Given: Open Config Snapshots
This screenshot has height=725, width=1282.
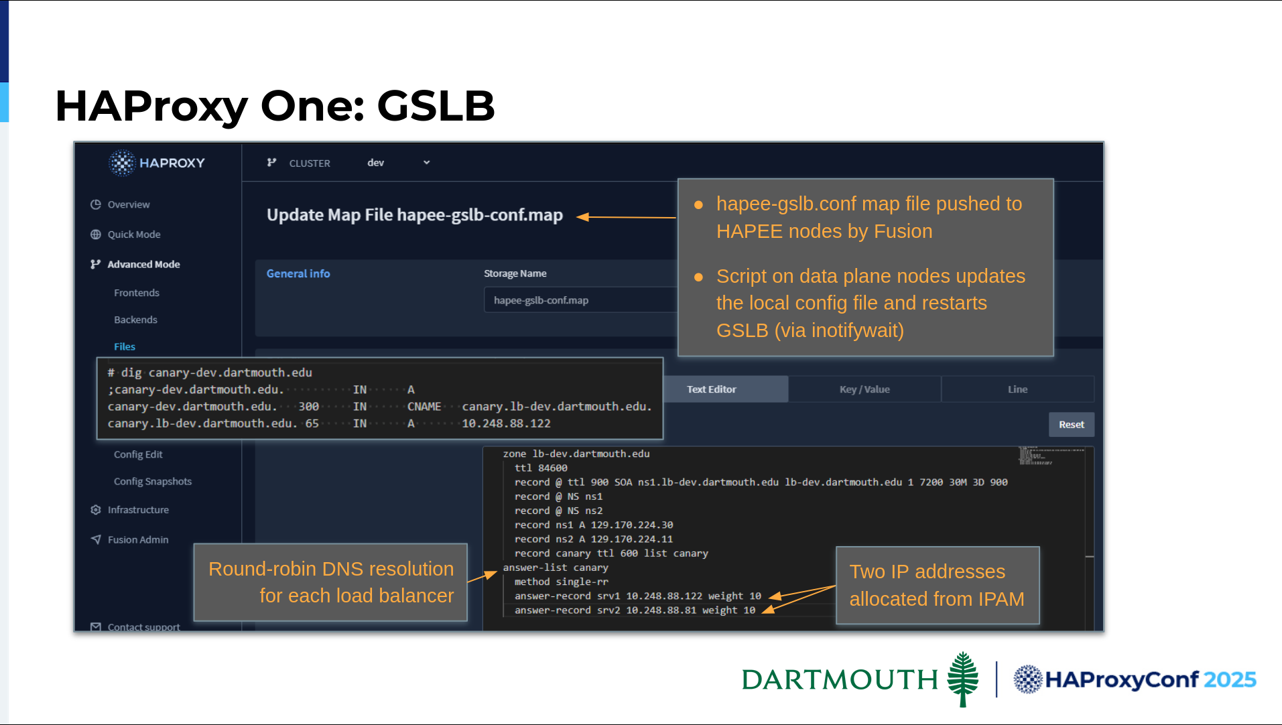Looking at the screenshot, I should click(153, 481).
